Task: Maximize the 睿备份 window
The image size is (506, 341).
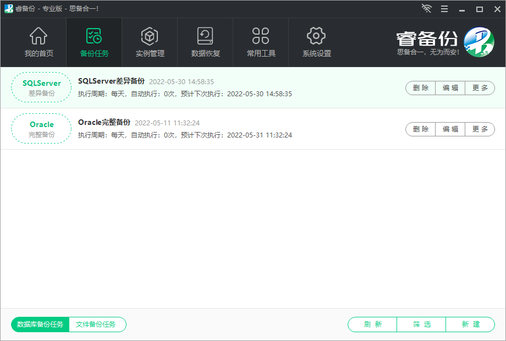Action: click(480, 9)
